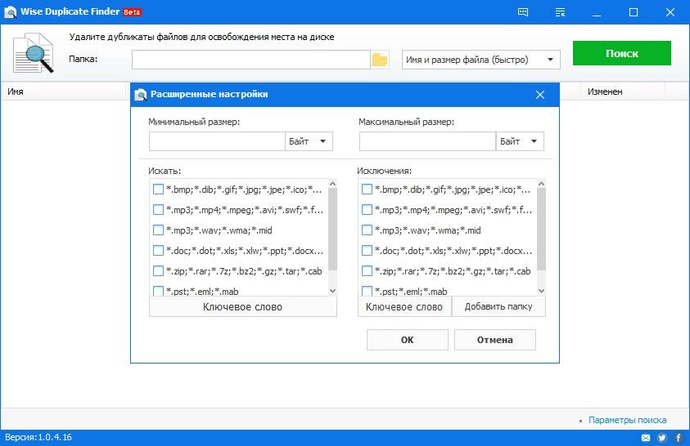Open the Имя и размер файла comparison dropdown

(480, 60)
